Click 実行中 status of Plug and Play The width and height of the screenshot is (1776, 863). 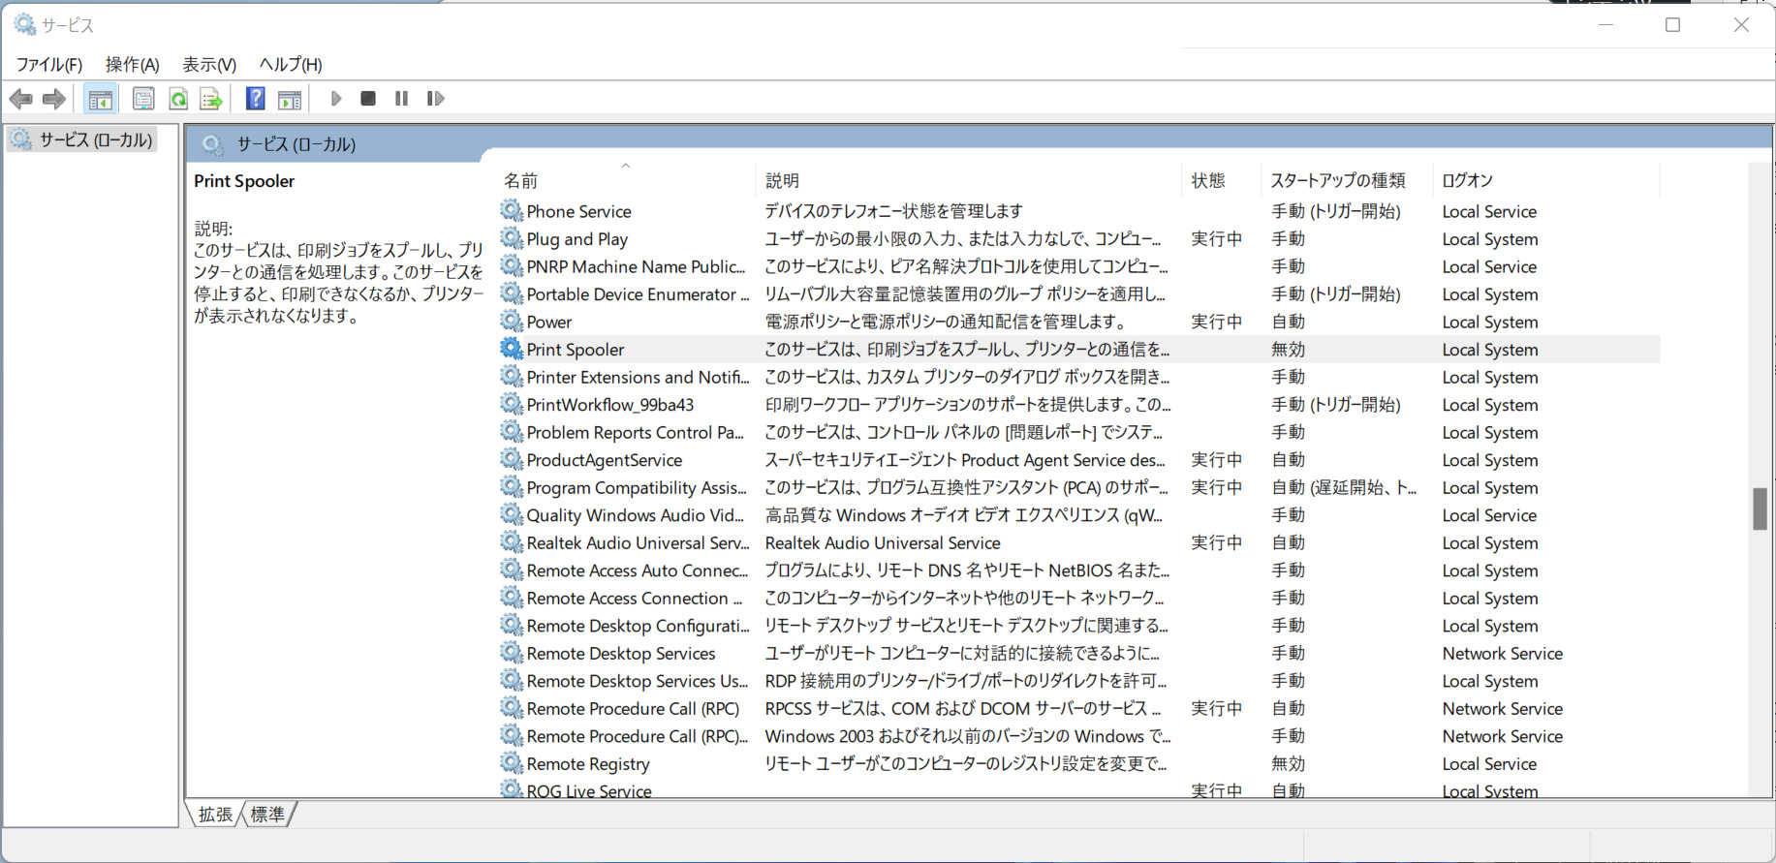pos(1216,238)
